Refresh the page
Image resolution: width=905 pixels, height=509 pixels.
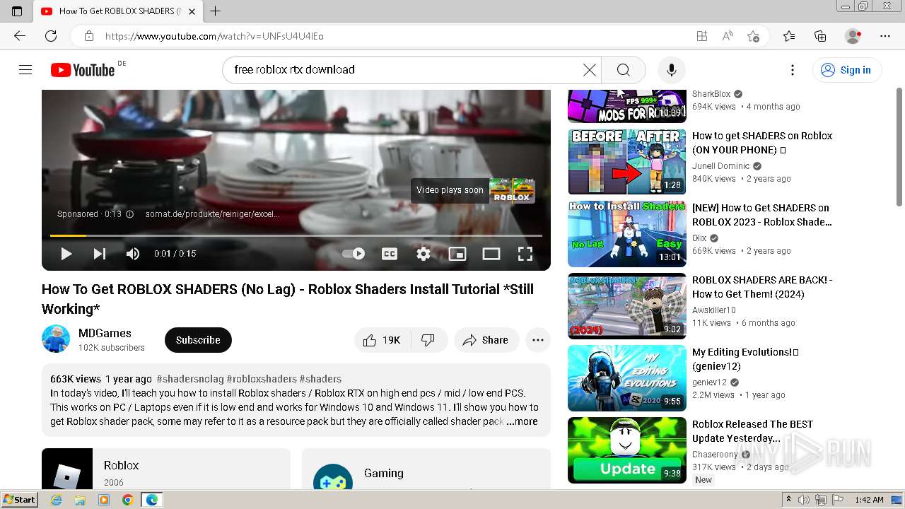point(51,36)
